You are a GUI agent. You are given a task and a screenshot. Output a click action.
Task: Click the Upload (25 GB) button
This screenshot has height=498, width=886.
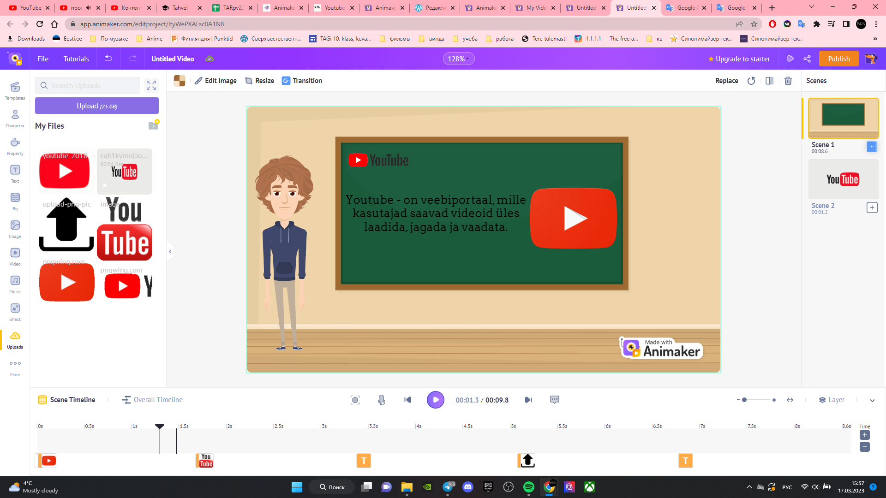(x=97, y=106)
